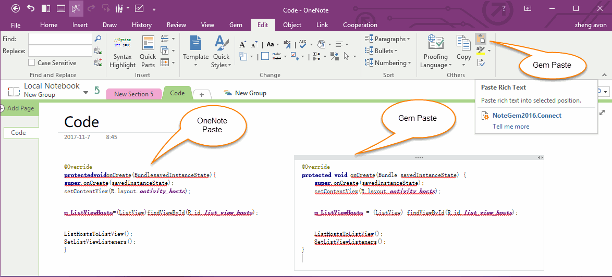Viewport: 612px width, 277px height.
Task: Switch to the Cooperation ribbon tab
Action: (360, 25)
